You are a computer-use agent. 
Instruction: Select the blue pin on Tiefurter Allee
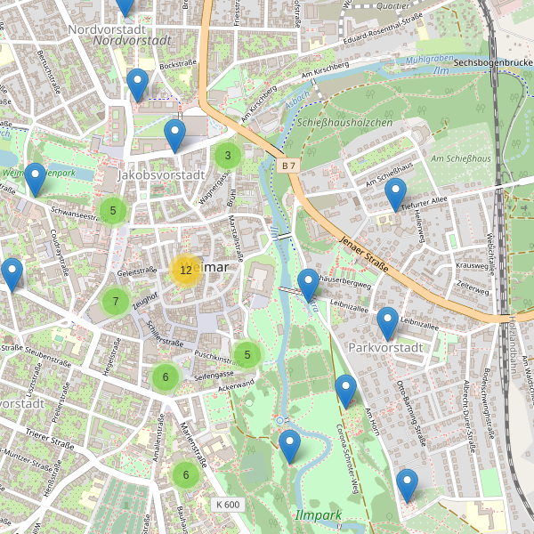396,195
